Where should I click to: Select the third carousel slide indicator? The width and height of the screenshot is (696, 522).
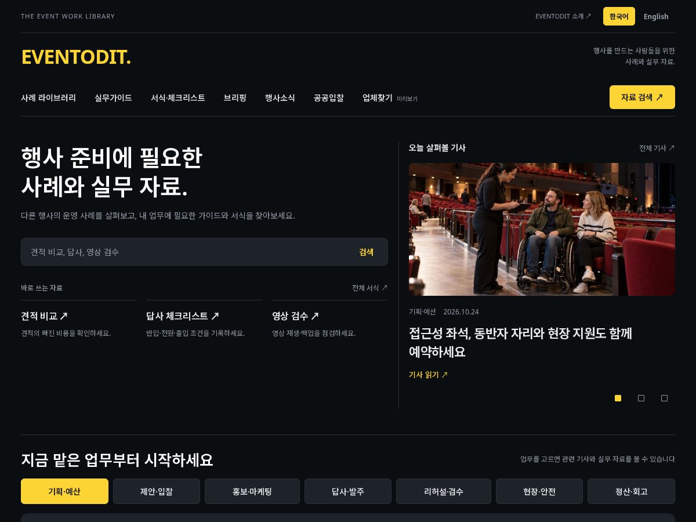(x=664, y=398)
